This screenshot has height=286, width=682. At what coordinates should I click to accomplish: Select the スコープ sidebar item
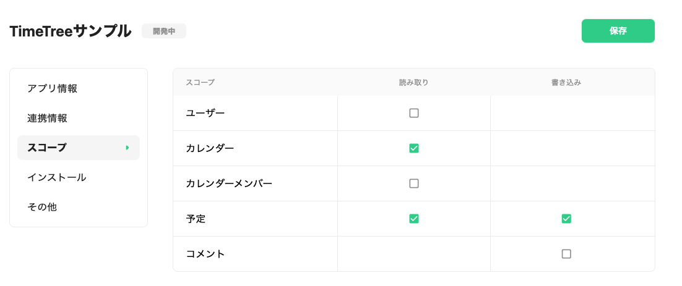tap(47, 148)
